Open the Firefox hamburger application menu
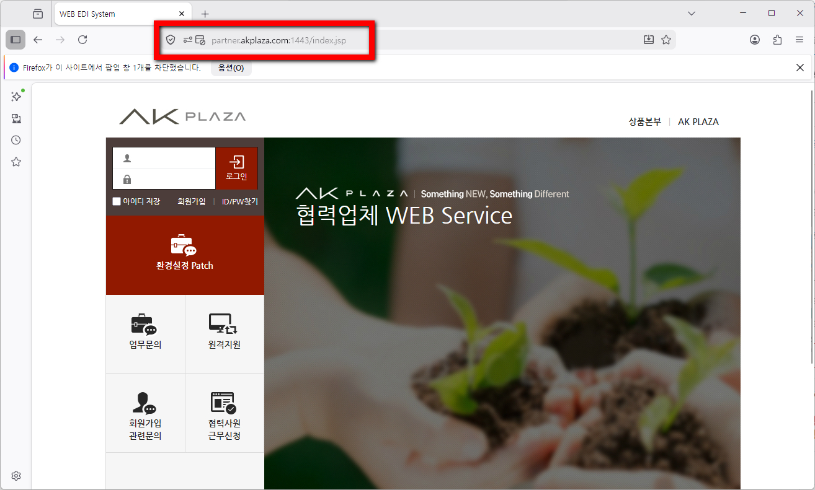The width and height of the screenshot is (815, 490). tap(799, 40)
